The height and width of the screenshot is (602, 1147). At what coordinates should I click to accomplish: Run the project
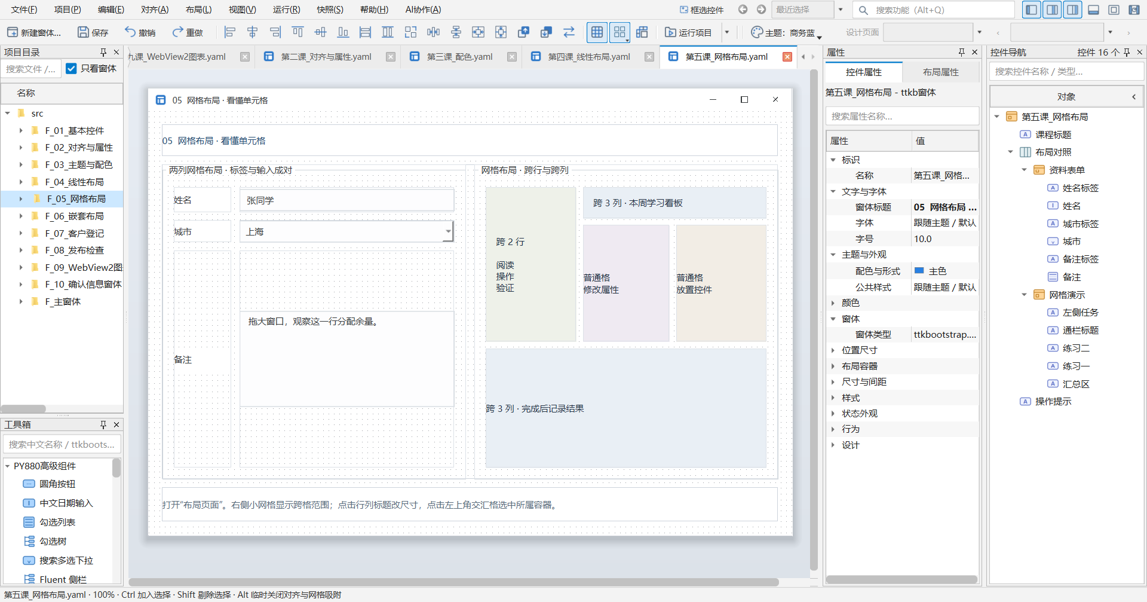coord(688,32)
